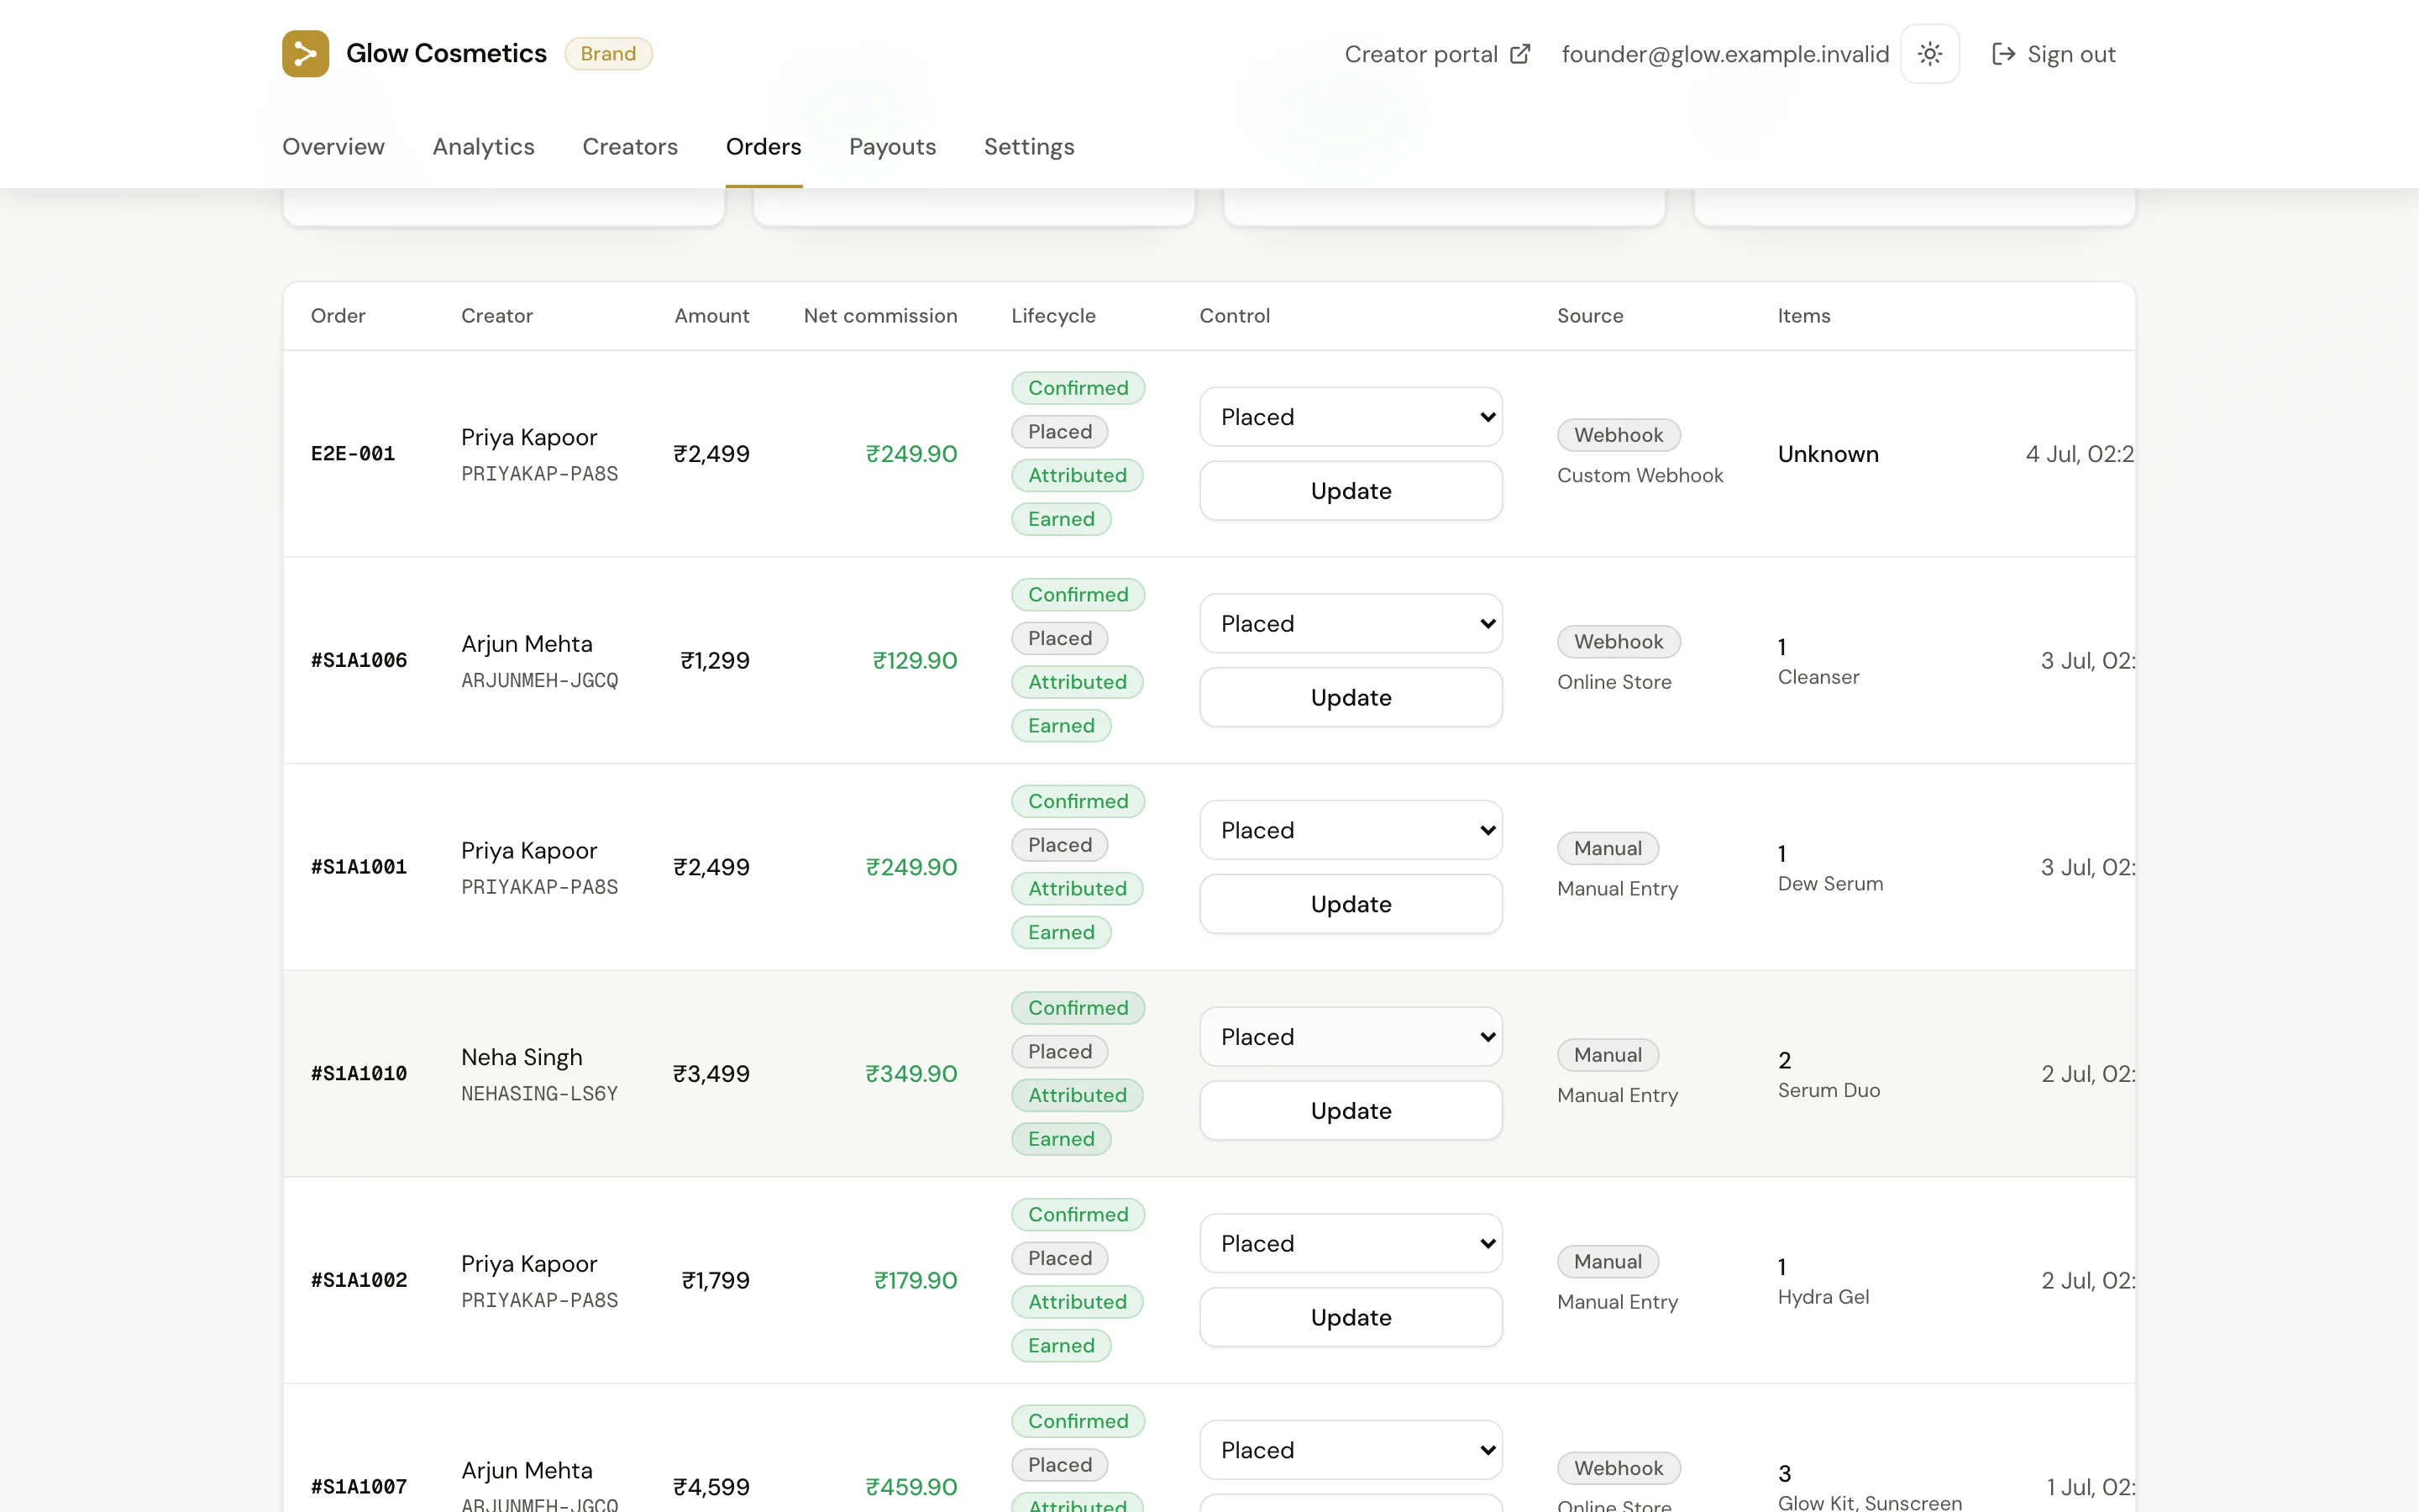Image resolution: width=2419 pixels, height=1512 pixels.
Task: Click the Brand badge
Action: [x=608, y=54]
